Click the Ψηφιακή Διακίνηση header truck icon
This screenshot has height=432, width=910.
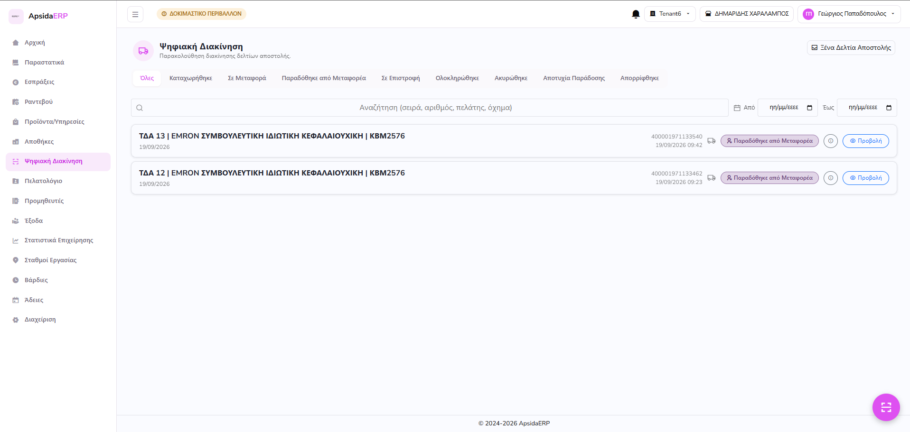pos(143,51)
